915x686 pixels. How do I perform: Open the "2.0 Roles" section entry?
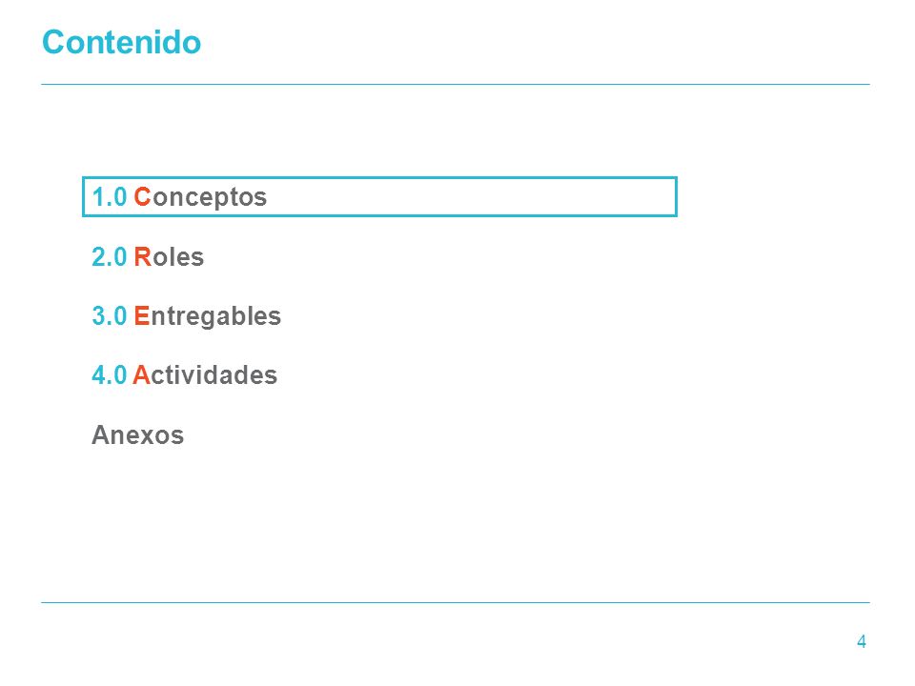coord(148,256)
